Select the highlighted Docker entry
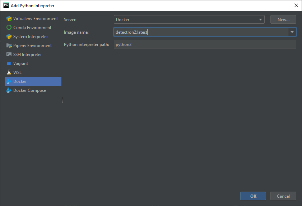 (x=33, y=81)
